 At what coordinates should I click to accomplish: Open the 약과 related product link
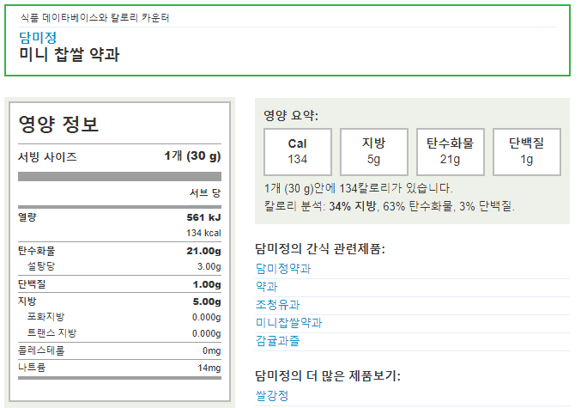pyautogui.click(x=266, y=286)
